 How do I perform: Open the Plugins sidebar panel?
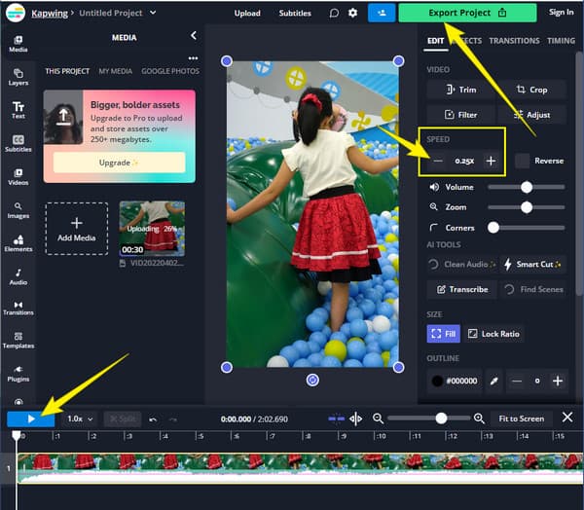(x=18, y=374)
